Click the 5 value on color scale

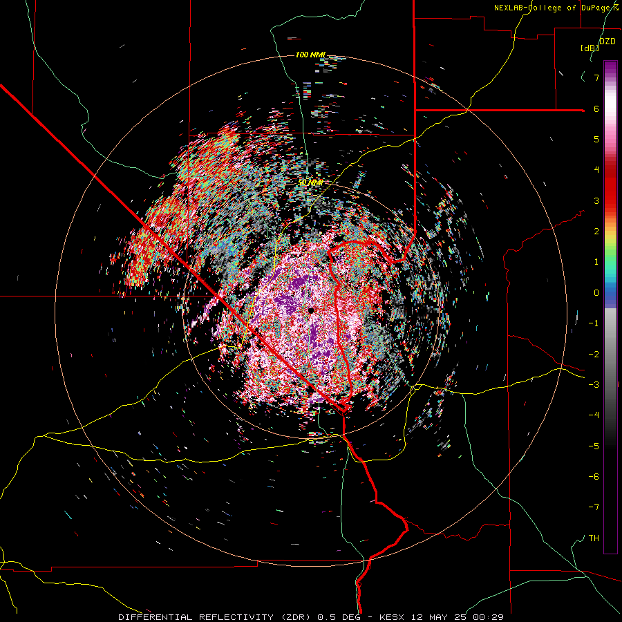click(x=596, y=139)
